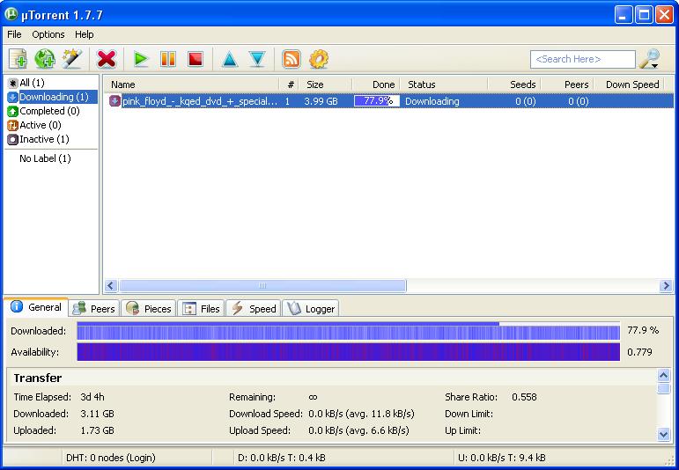Click the µTorrent title bar logo icon
679x470 pixels.
[11, 15]
